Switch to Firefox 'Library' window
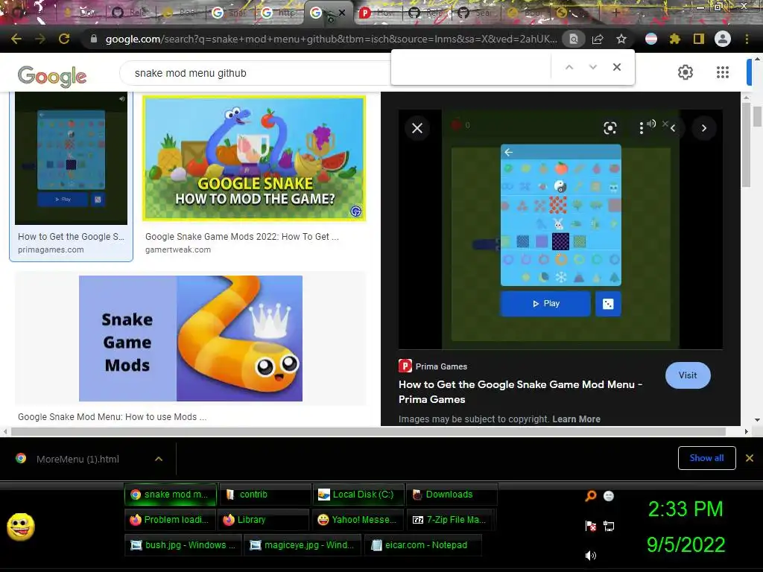 [263, 519]
